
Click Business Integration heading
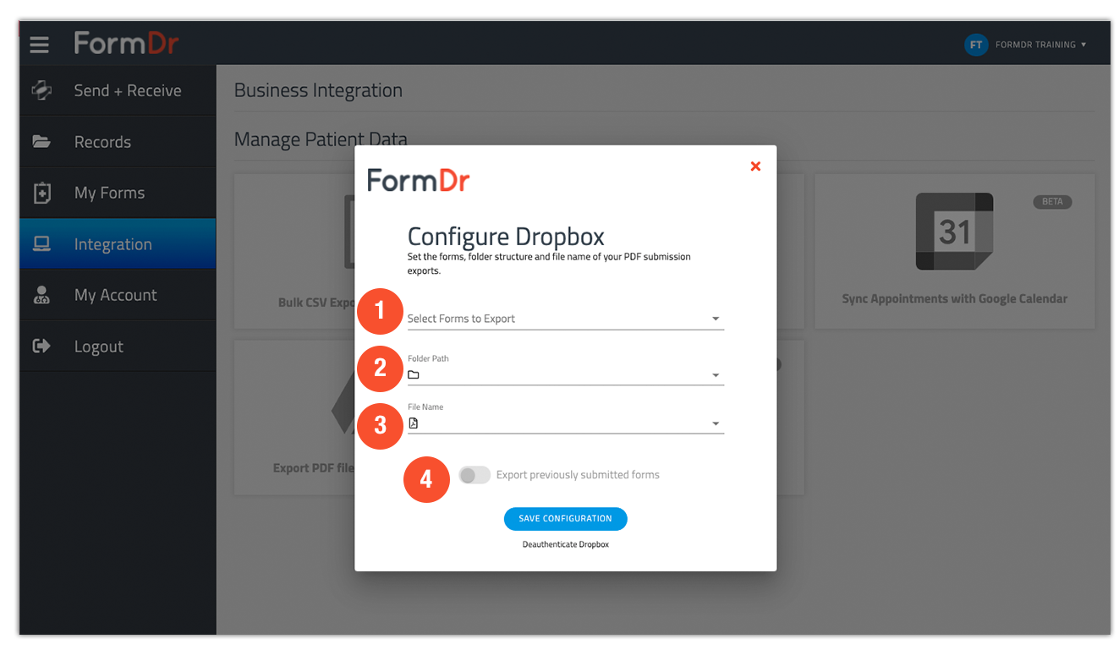[x=318, y=90]
